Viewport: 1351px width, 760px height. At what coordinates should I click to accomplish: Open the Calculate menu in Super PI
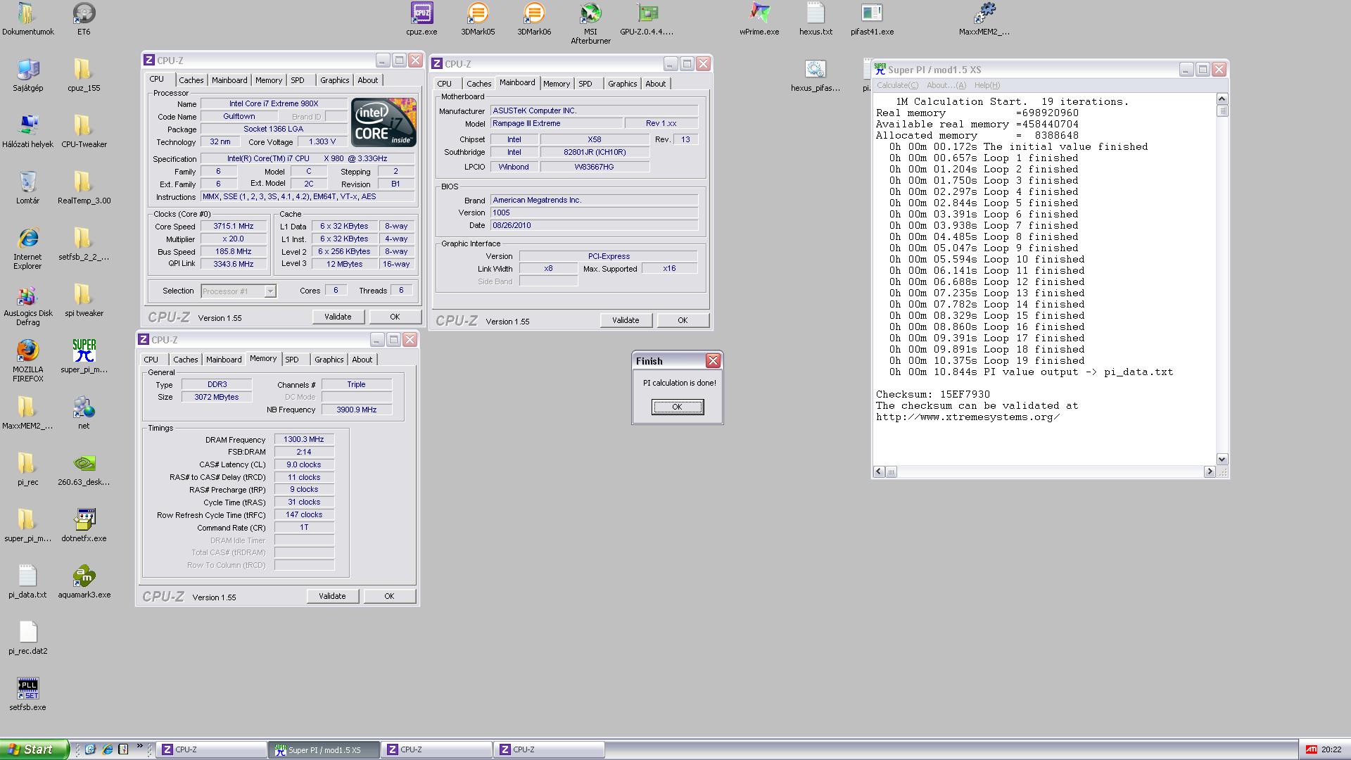[x=897, y=85]
